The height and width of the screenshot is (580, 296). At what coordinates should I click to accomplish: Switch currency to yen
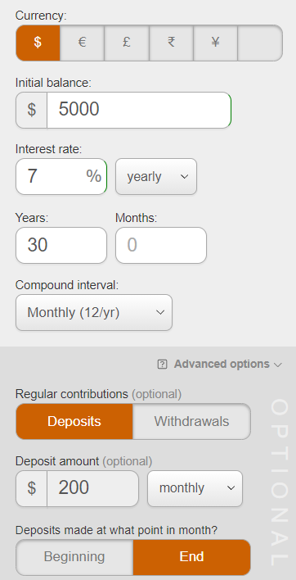click(216, 43)
